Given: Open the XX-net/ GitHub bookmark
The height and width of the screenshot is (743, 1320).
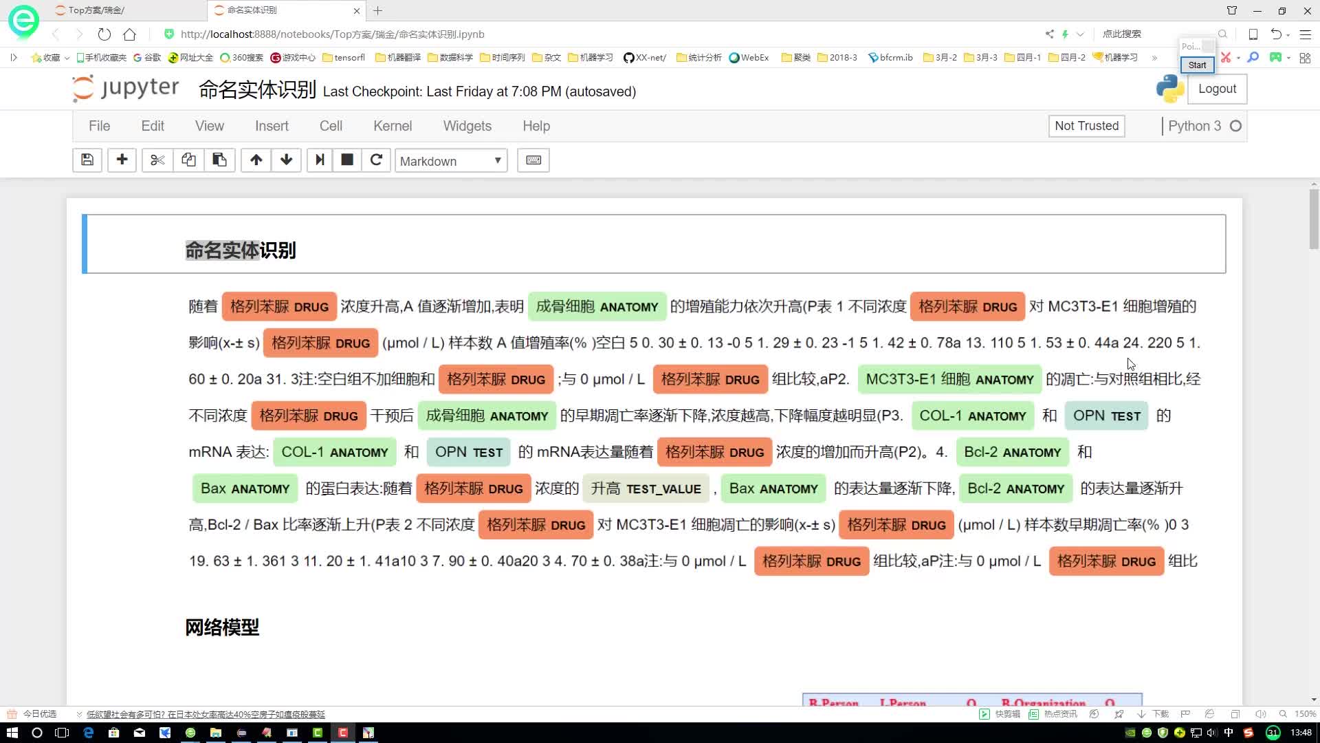Looking at the screenshot, I should (x=644, y=58).
